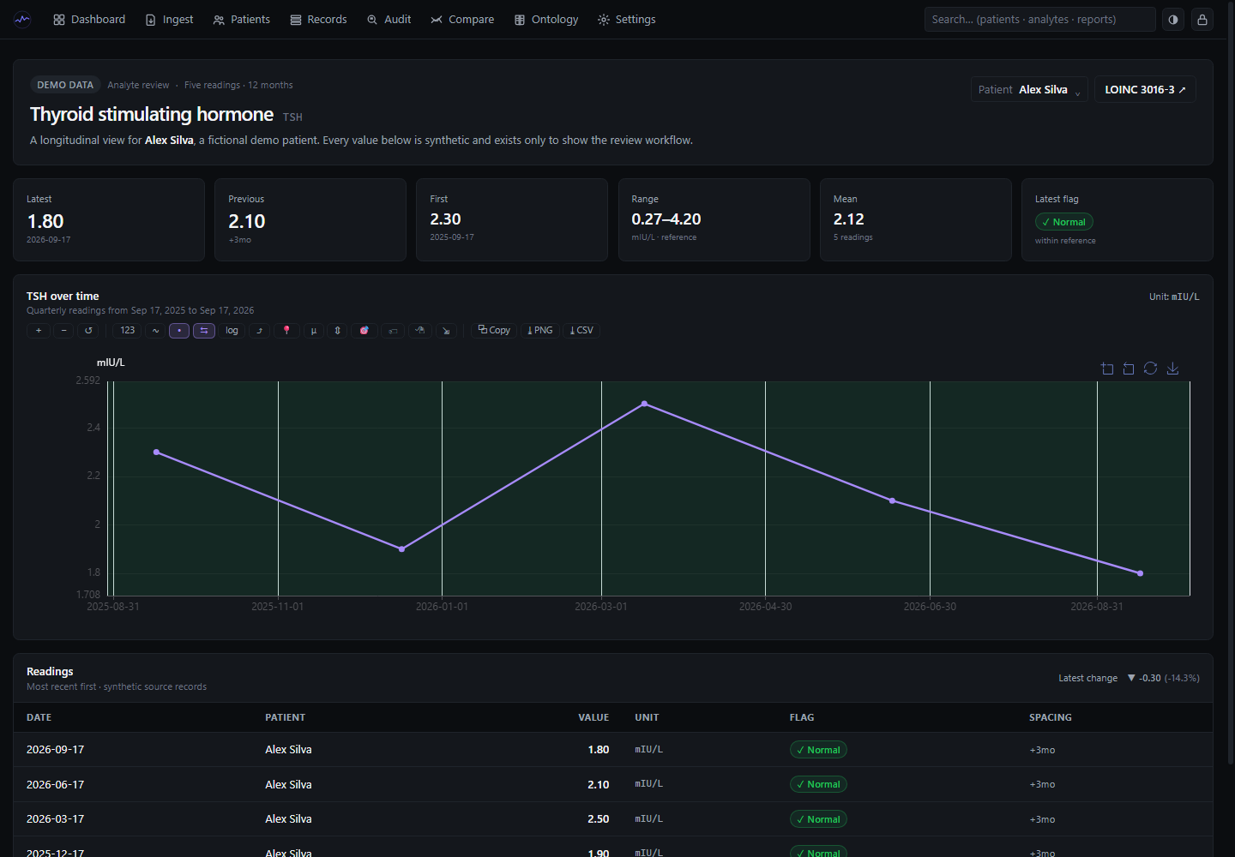Click the search patients/analytes/reports field

coord(1039,20)
